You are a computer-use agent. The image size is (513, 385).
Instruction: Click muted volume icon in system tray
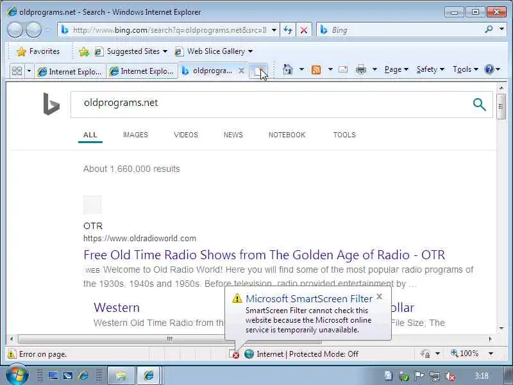(x=451, y=377)
